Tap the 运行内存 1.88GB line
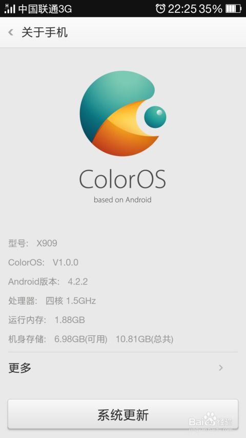This screenshot has width=246, height=438. click(x=47, y=320)
